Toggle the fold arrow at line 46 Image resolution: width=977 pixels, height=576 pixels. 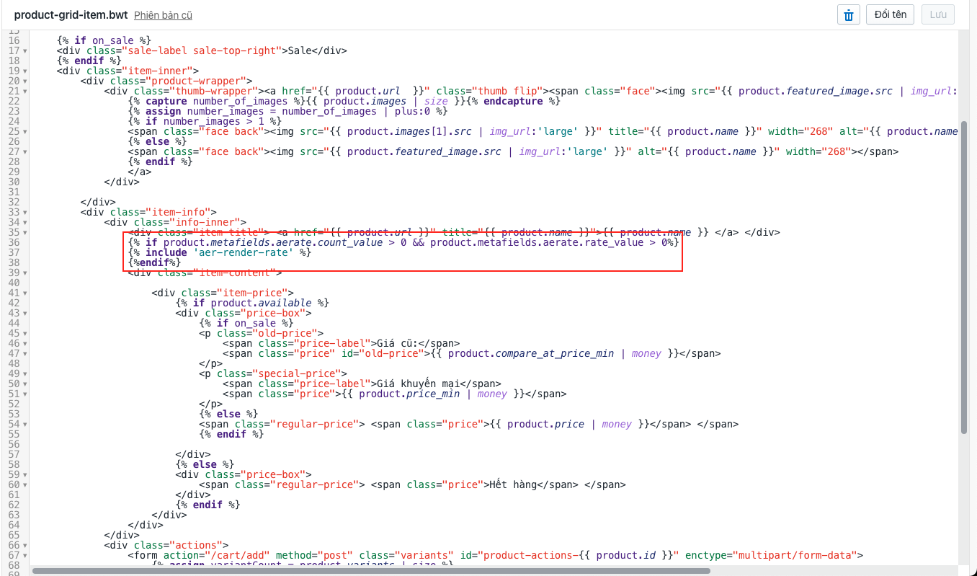24,344
